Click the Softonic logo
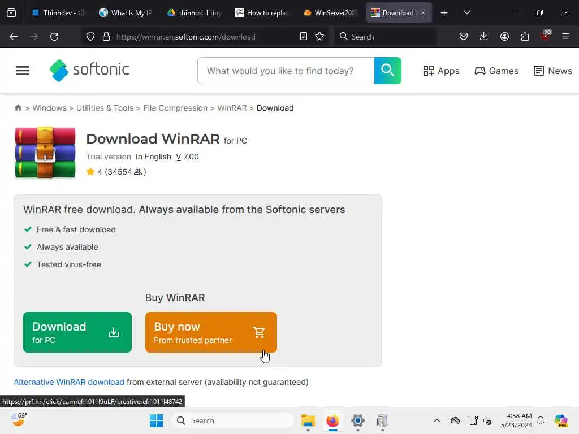 (90, 70)
